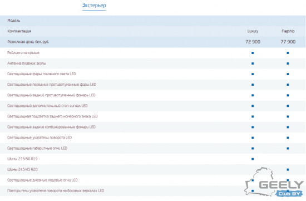
Task: Click Светодиодный дополнительный стоп-сигнал LED label
Action: tap(47, 106)
